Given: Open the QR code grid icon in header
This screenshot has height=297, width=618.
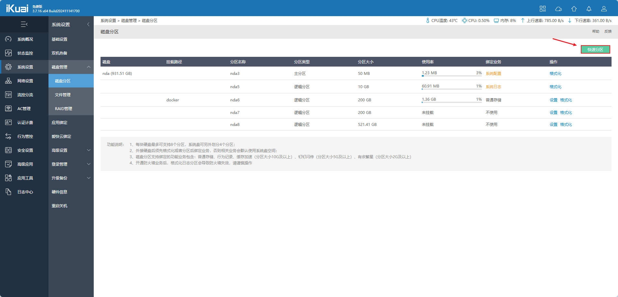Looking at the screenshot, I should pyautogui.click(x=543, y=9).
